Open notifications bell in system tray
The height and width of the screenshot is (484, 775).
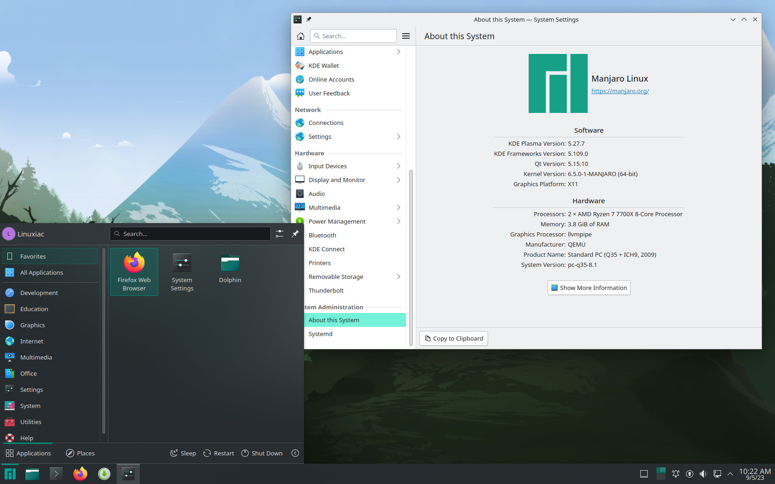676,474
